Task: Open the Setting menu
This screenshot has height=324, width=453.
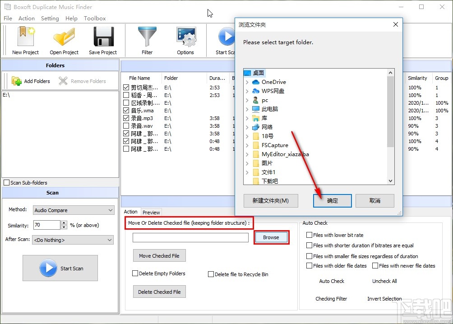Action: 50,18
